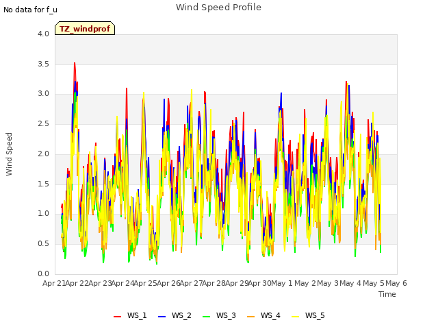Click the Apr 21 x-axis tick label
This screenshot has width=438, height=329.
point(54,283)
